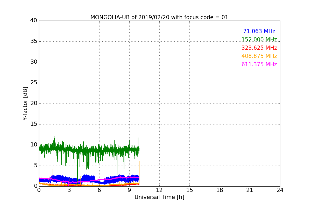Click the x-axis tick label 21
The width and height of the screenshot is (311, 207).
tap(250, 190)
